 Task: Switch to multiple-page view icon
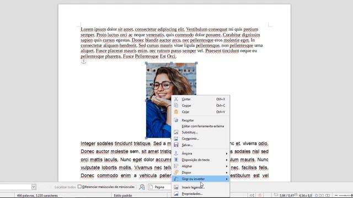coord(322,196)
